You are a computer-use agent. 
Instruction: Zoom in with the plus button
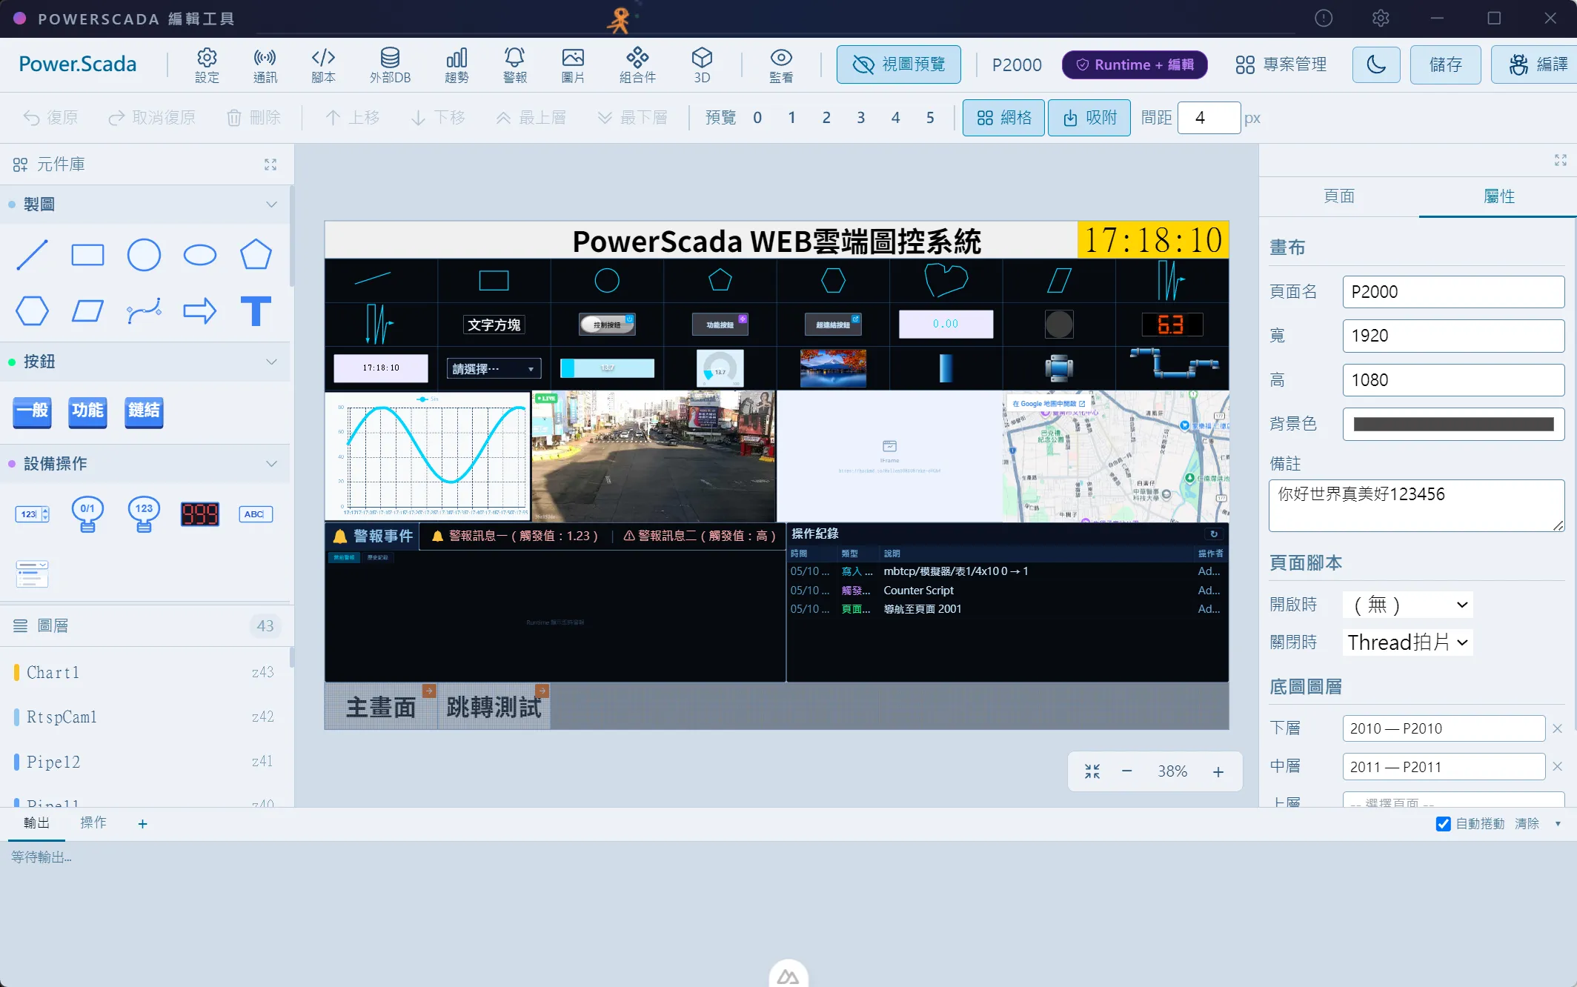[1218, 772]
